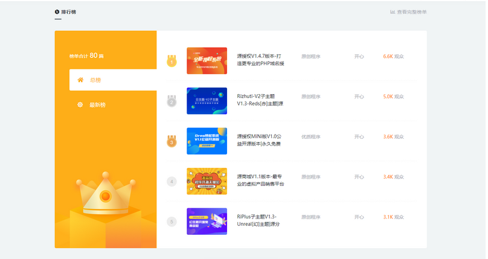This screenshot has width=488, height=259.
Task: Click the gear icon beside 最新榜
Action: (80, 105)
